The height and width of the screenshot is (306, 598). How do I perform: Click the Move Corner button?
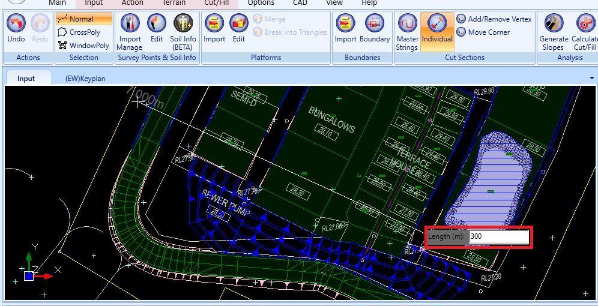[x=483, y=32]
